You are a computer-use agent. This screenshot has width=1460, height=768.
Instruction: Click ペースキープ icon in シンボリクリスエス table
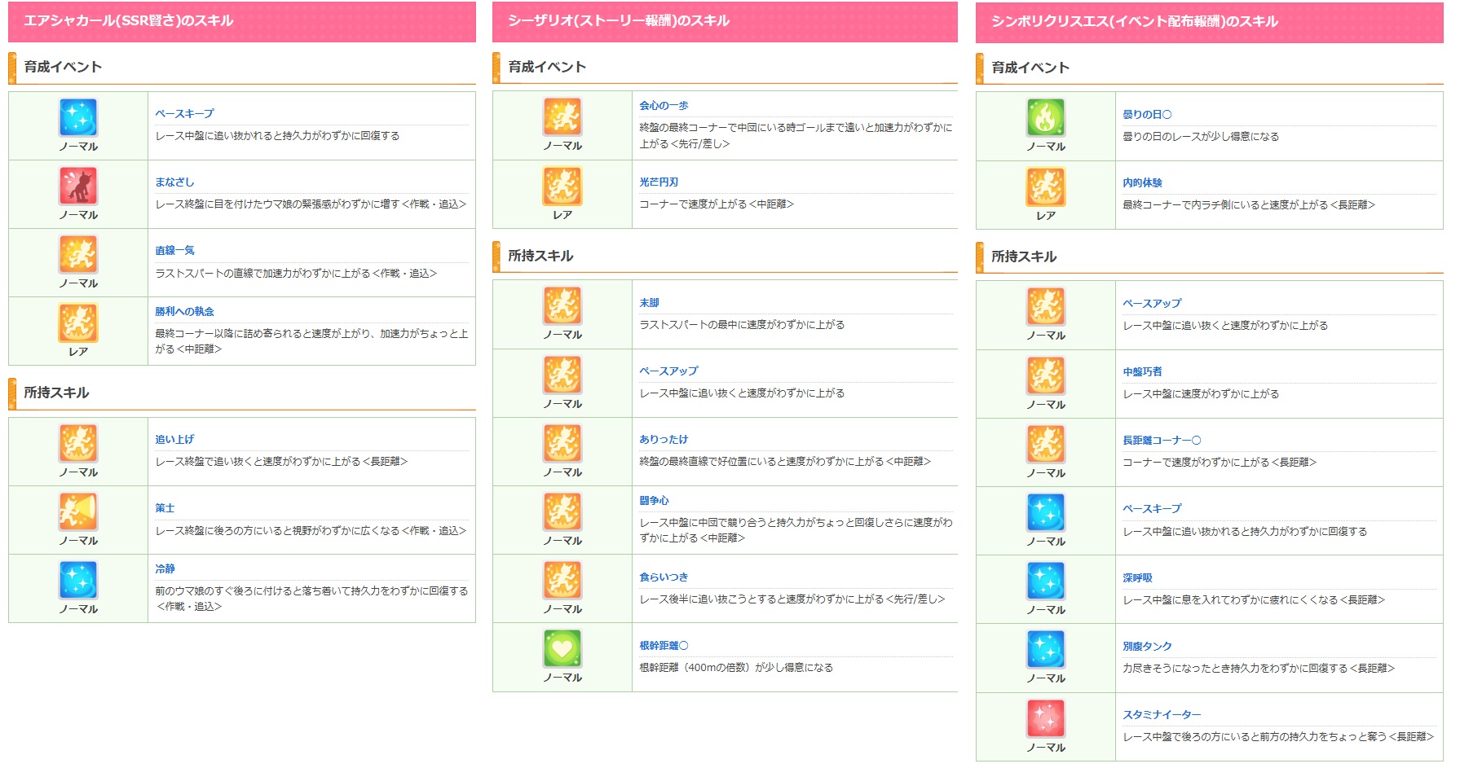click(x=1046, y=512)
